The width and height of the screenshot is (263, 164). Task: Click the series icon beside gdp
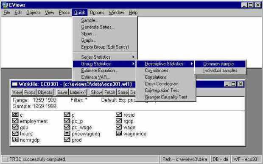(15, 127)
